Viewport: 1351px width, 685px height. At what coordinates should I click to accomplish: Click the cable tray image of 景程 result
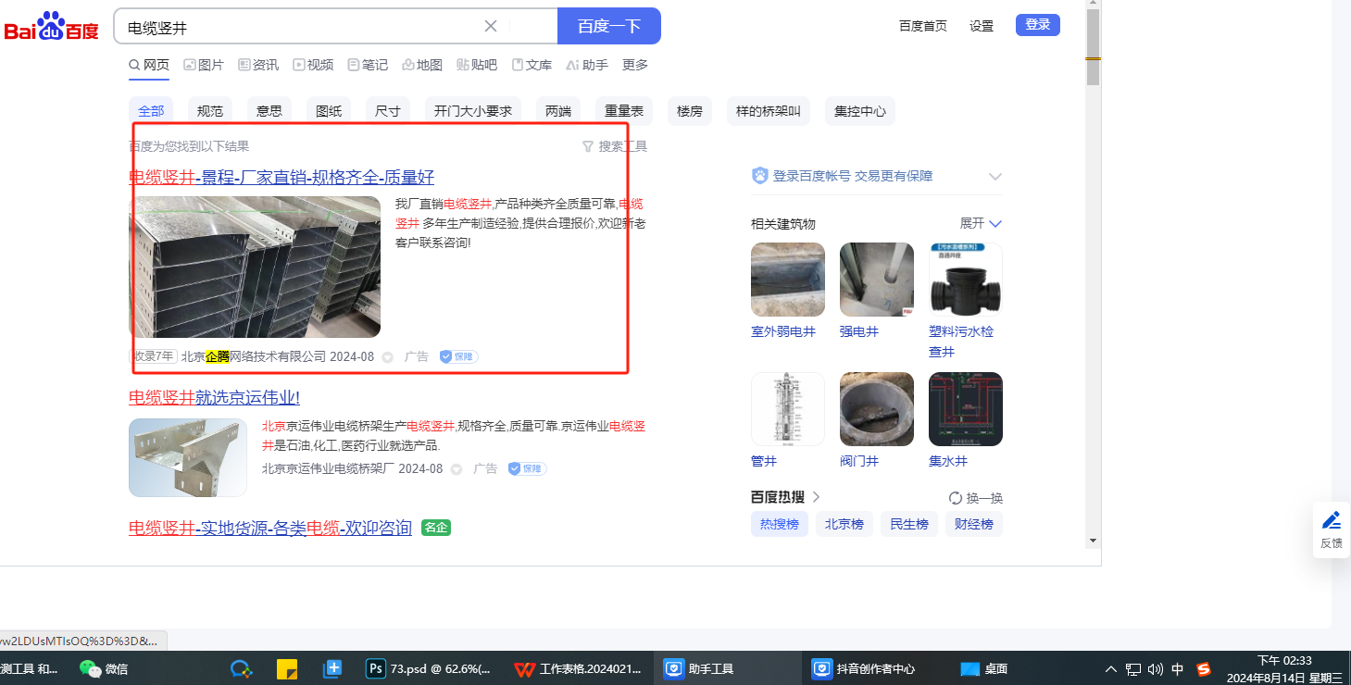(255, 267)
